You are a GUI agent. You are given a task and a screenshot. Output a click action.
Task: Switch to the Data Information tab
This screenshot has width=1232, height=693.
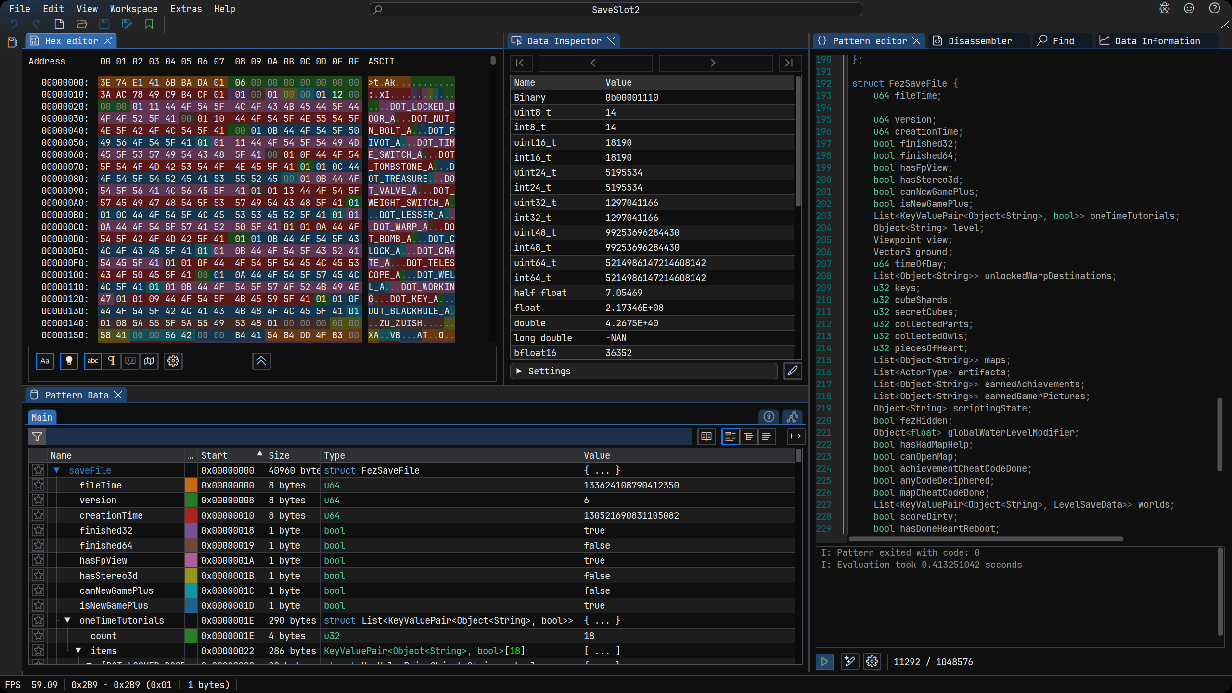1157,41
